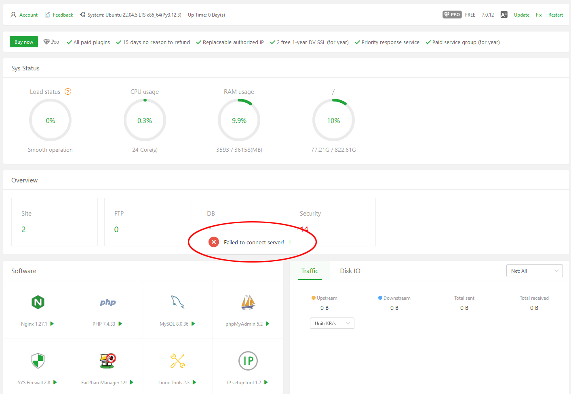Click the play arrow beside PHP 7.4.33

coord(120,324)
